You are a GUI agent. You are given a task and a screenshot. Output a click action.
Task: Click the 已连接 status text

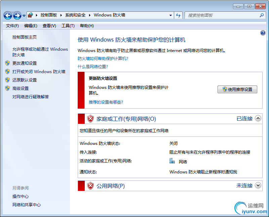click(244, 118)
